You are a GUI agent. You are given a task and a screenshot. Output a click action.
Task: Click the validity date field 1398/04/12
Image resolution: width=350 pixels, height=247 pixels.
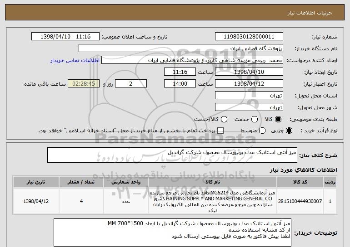tap(249, 84)
